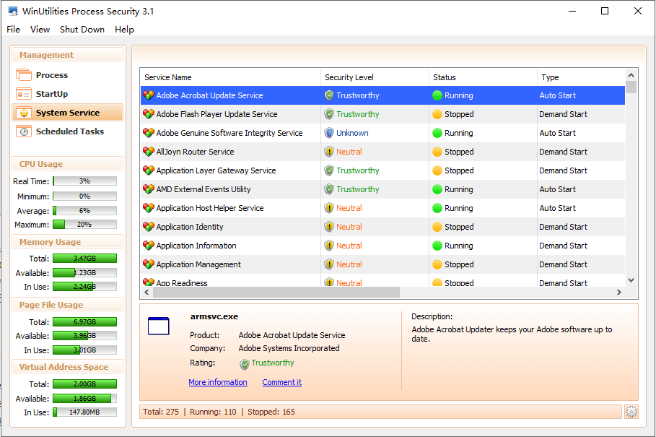This screenshot has width=656, height=437.
Task: Click the green status dot for Application Information
Action: [x=437, y=246]
